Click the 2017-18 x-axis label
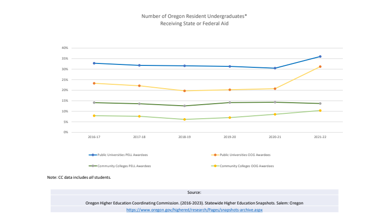This screenshot has width=389, height=218. [139, 137]
